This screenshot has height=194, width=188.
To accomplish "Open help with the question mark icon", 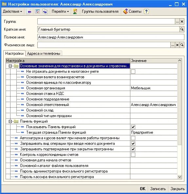I will pos(146,11).
